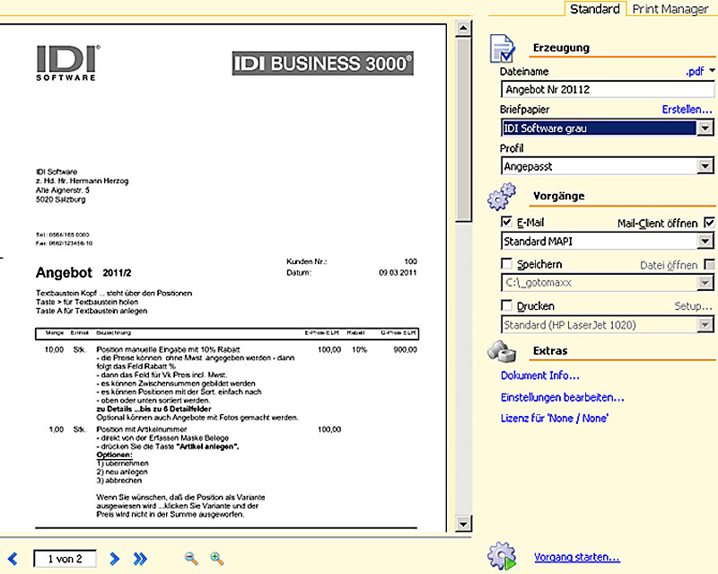Click the preview scrollbar down arrow
718x574 pixels.
click(x=463, y=524)
